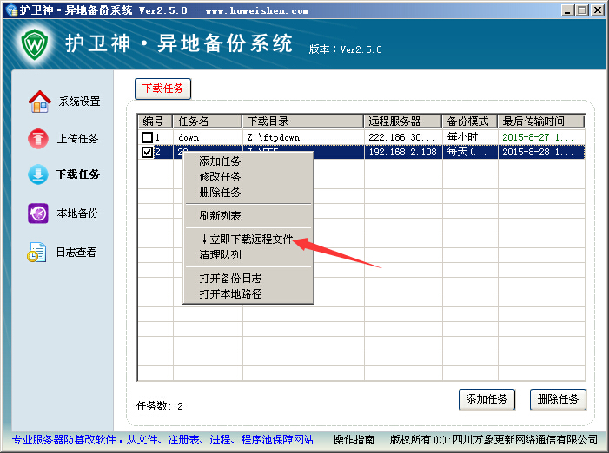This screenshot has width=609, height=453.
Task: Minimize the window
Action: pyautogui.click(x=568, y=10)
